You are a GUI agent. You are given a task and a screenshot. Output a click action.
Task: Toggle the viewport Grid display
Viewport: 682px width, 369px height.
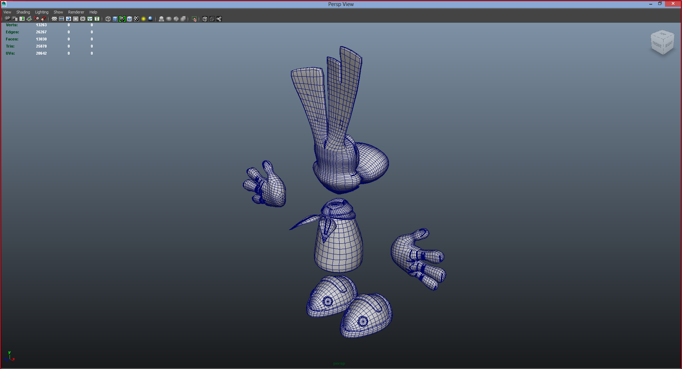[x=54, y=19]
